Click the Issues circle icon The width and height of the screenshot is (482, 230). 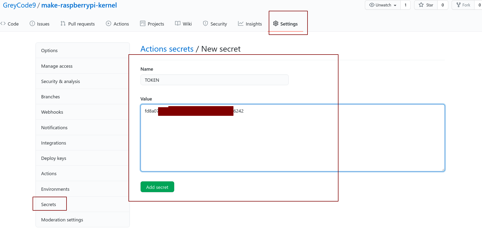pyautogui.click(x=32, y=24)
